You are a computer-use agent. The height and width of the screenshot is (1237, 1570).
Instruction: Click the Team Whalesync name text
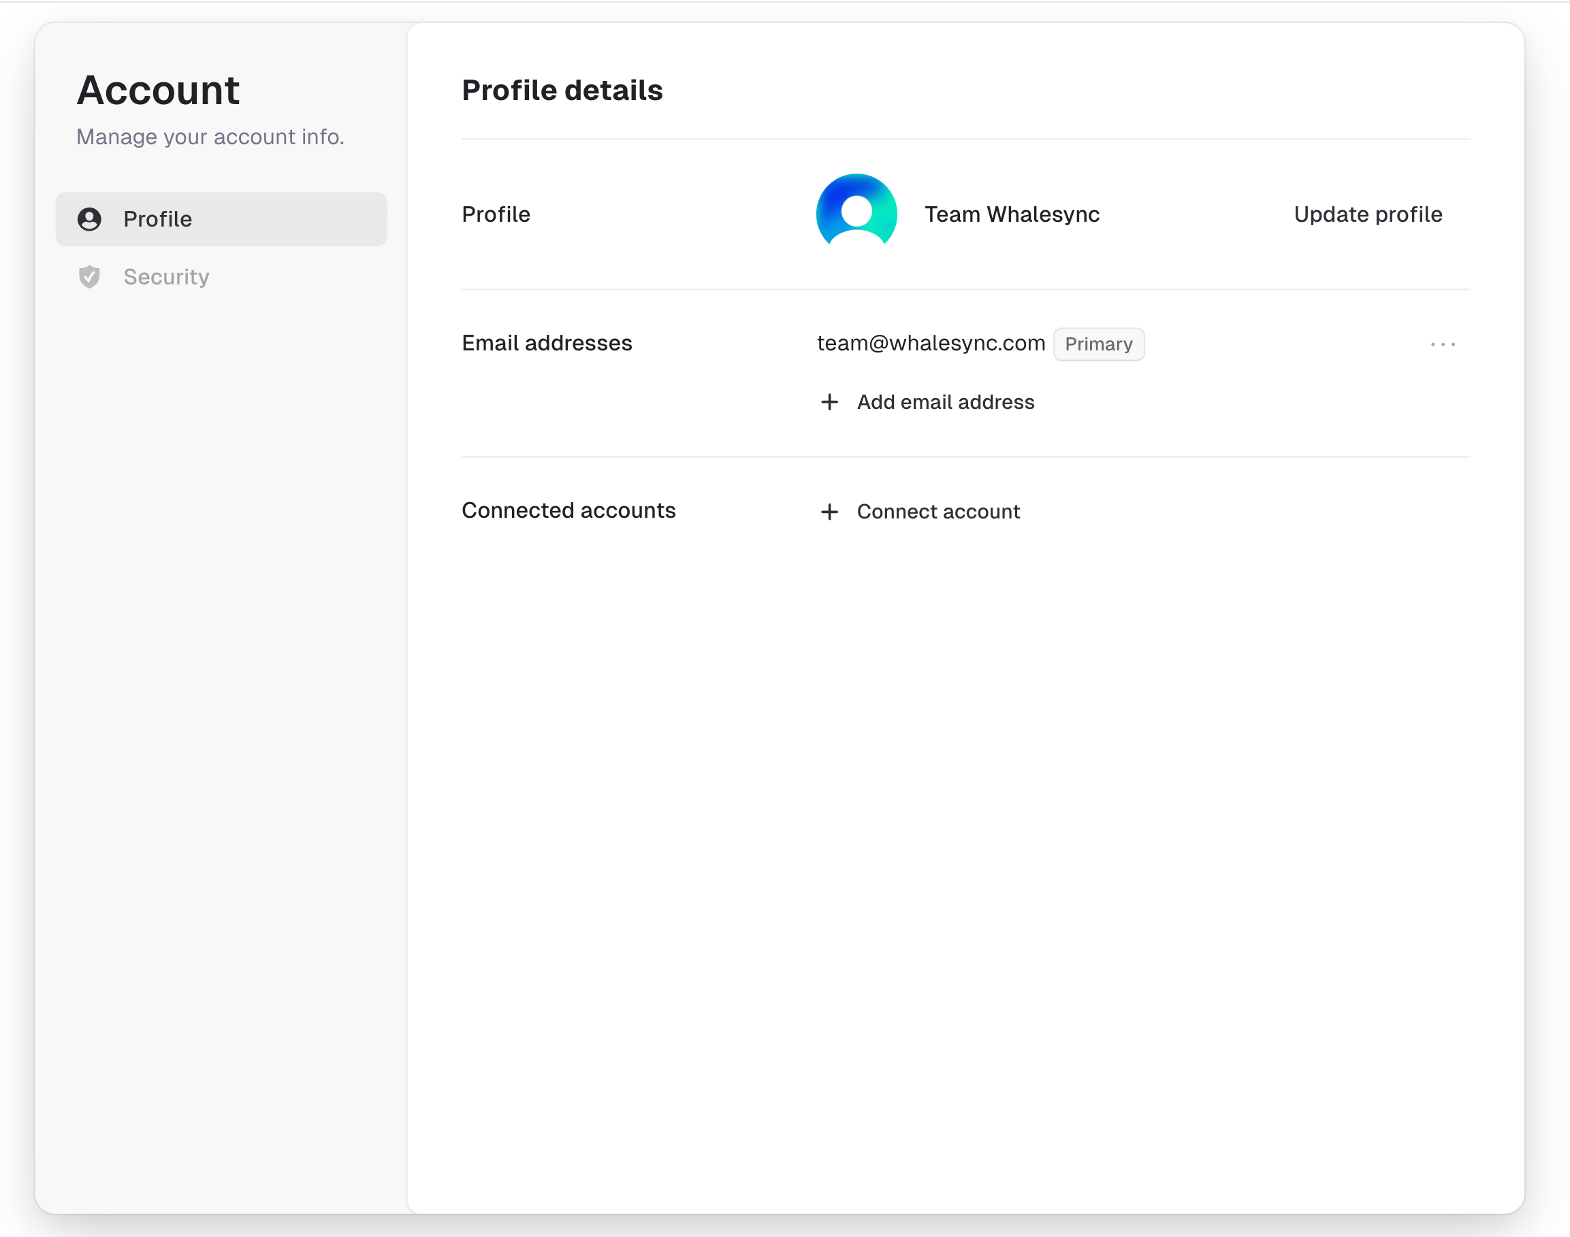click(x=1012, y=214)
